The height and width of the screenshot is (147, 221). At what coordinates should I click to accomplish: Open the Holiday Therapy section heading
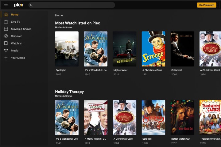(x=69, y=92)
